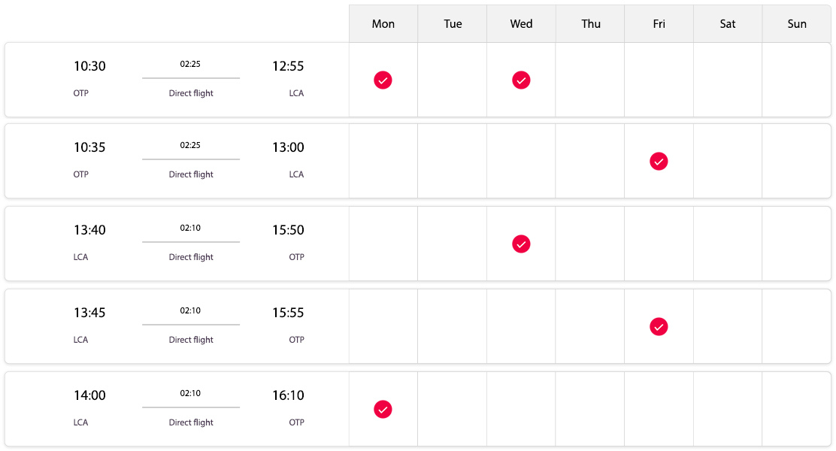Image resolution: width=836 pixels, height=451 pixels.
Task: Click the 13:00 arrival time at LCA
Action: pos(288,147)
